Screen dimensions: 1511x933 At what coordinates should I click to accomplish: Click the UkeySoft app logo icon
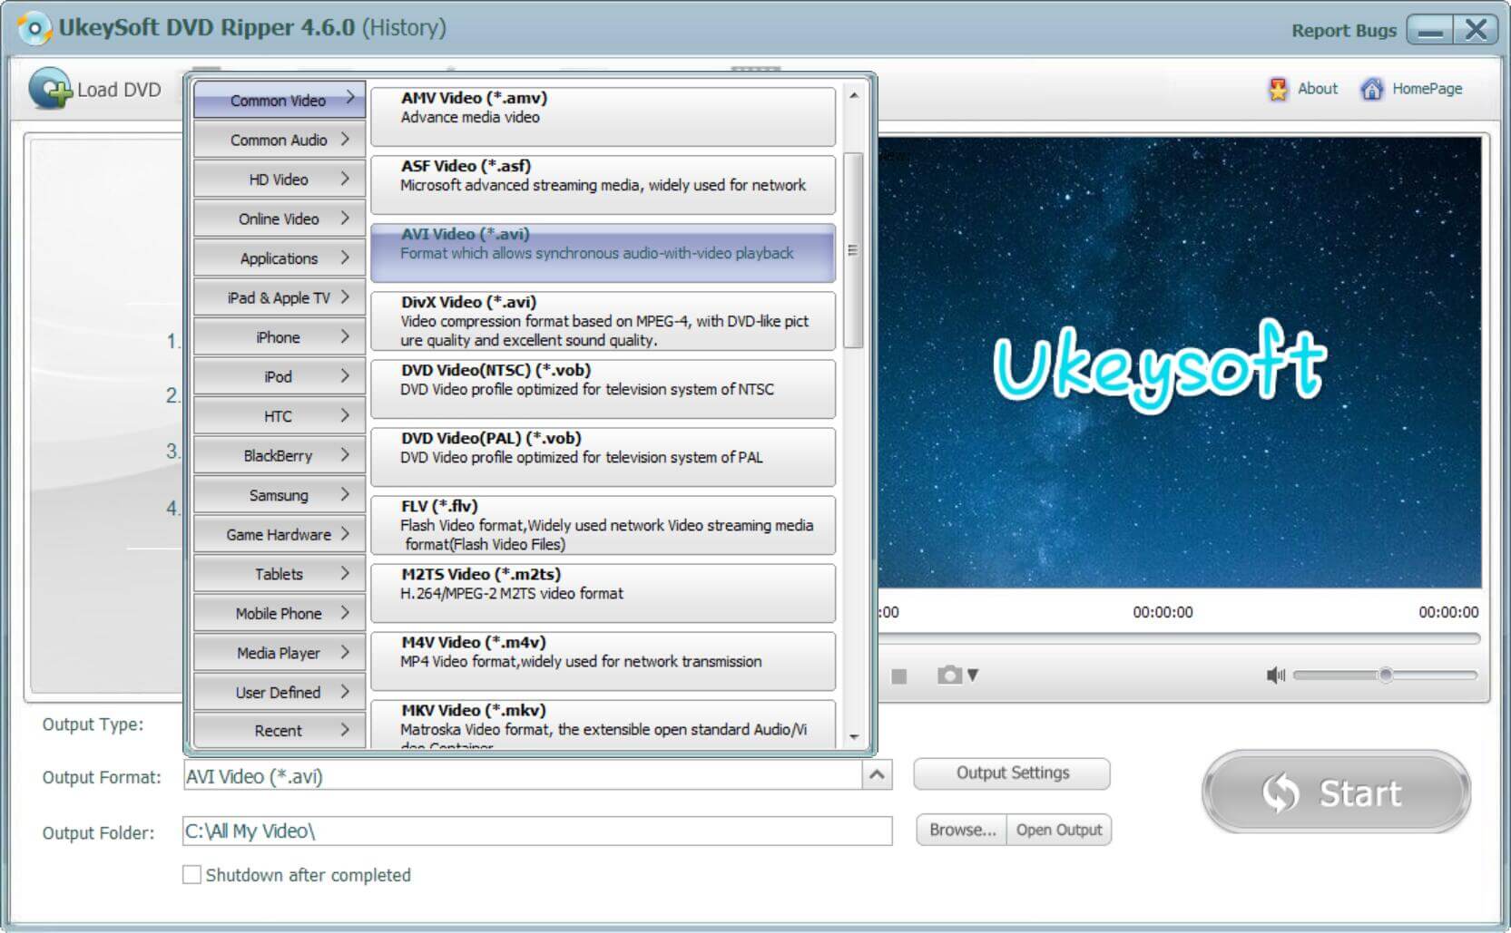click(34, 28)
